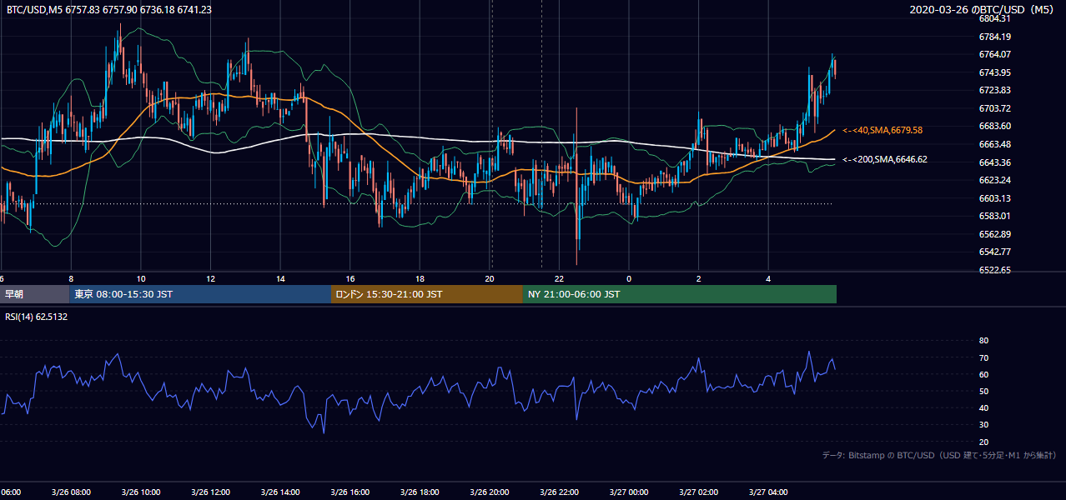Click price axis value 6663.48
Screen dimensions: 1066x500
click(x=995, y=144)
